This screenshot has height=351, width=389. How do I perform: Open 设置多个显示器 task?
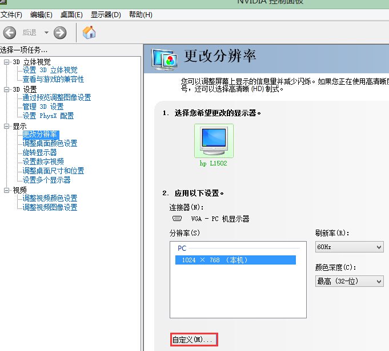click(46, 180)
